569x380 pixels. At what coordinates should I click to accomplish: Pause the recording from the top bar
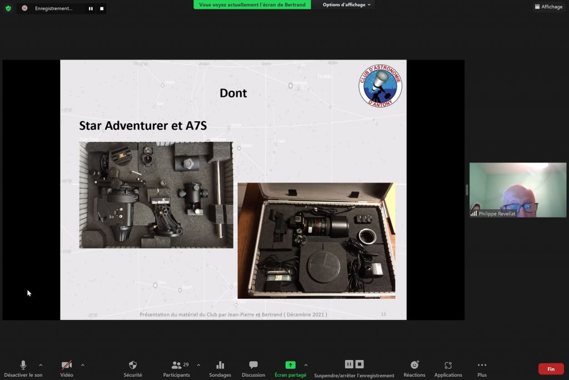(x=91, y=8)
